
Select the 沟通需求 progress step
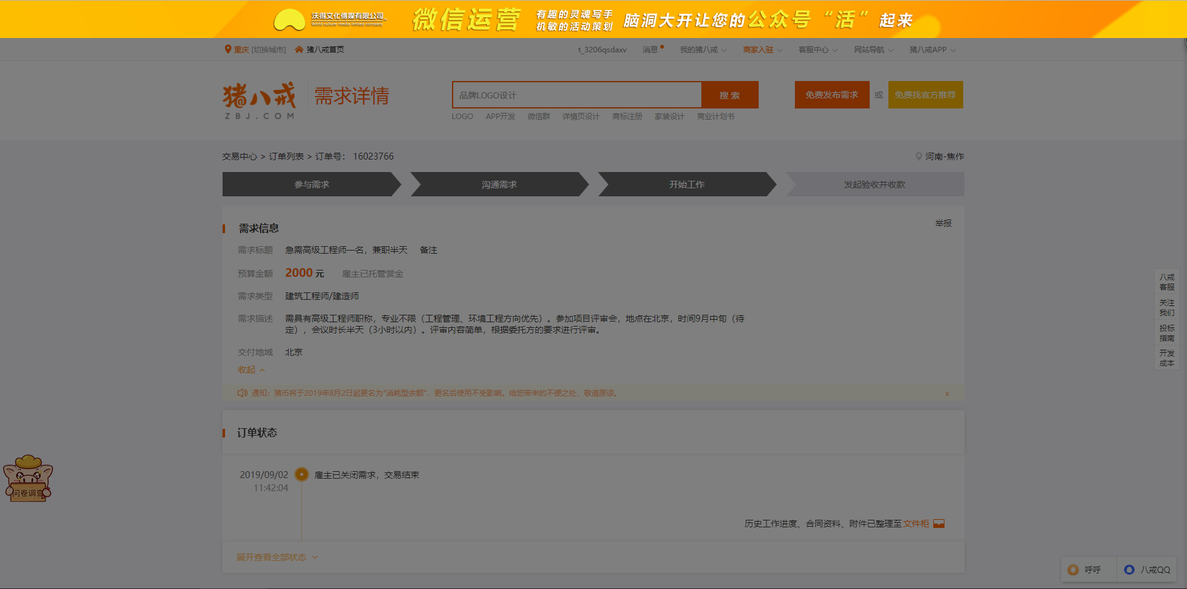(499, 184)
